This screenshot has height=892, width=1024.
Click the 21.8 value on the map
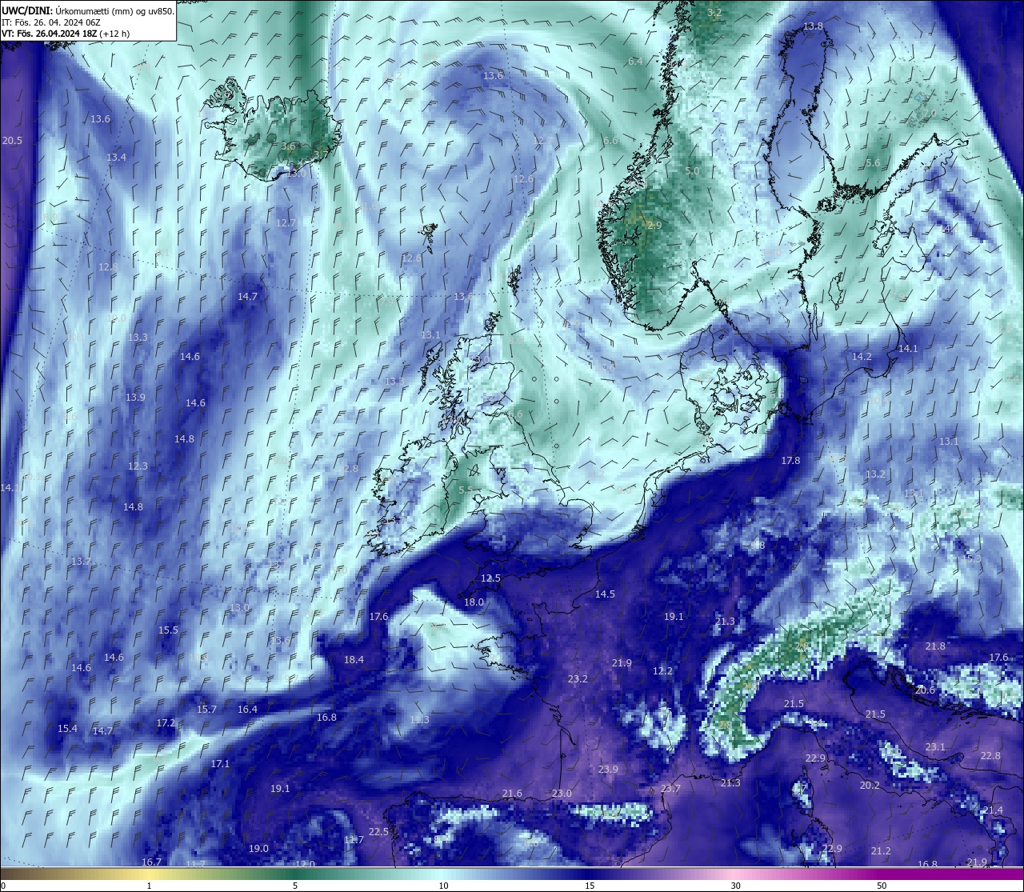[935, 646]
